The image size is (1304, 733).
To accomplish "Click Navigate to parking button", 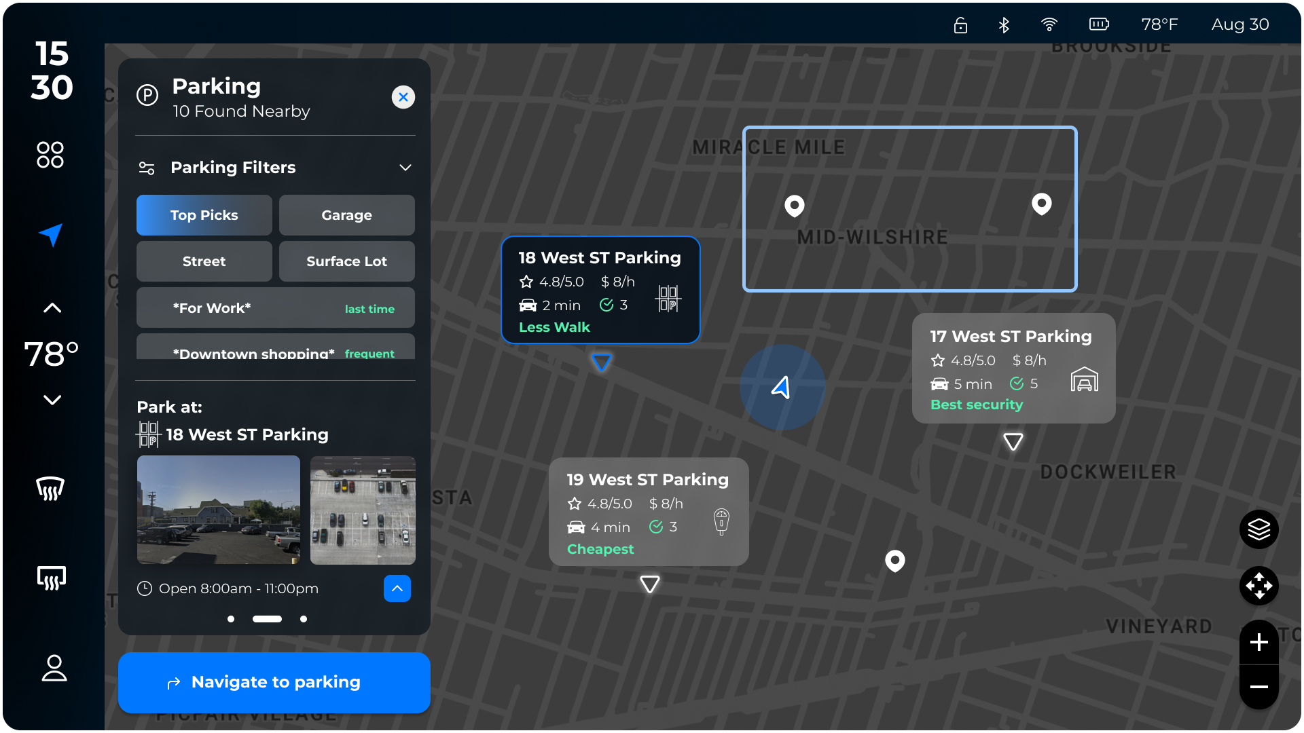I will pos(274,682).
